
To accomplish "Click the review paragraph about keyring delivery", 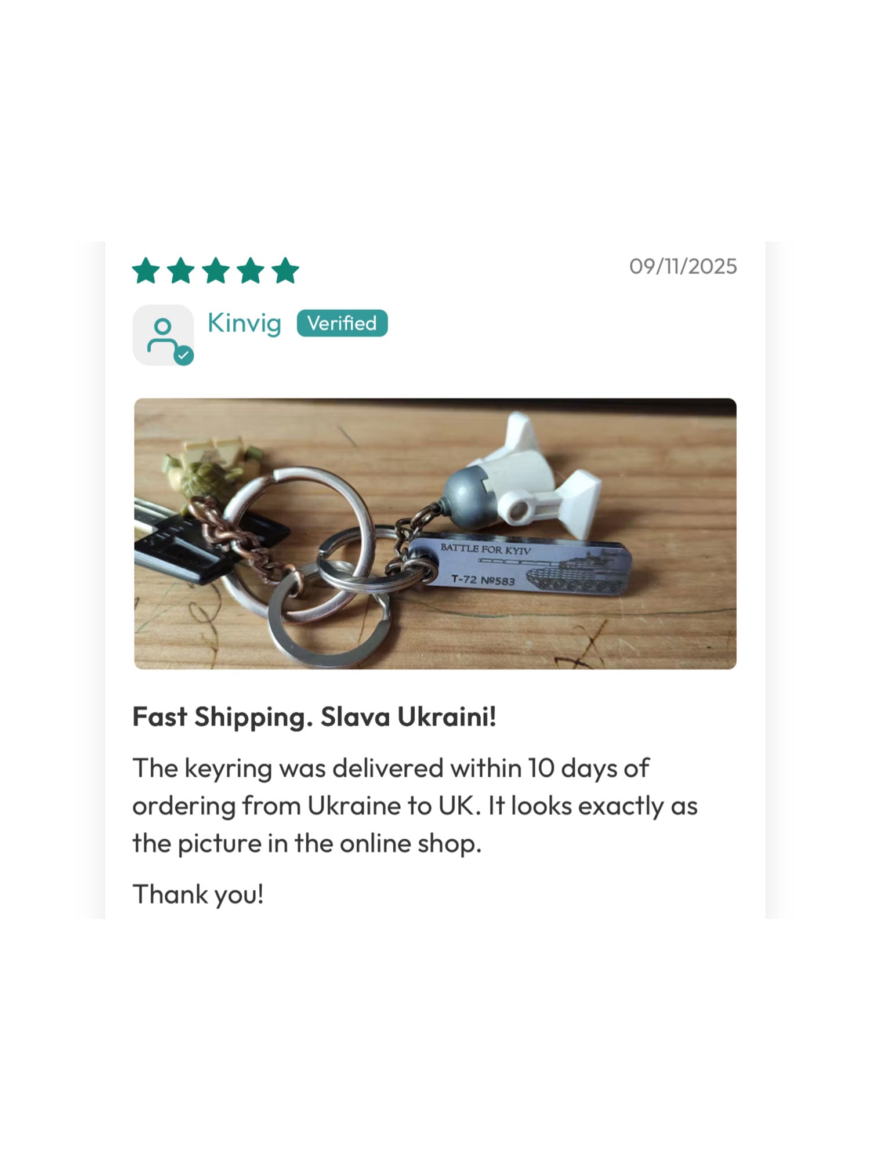I will 415,806.
